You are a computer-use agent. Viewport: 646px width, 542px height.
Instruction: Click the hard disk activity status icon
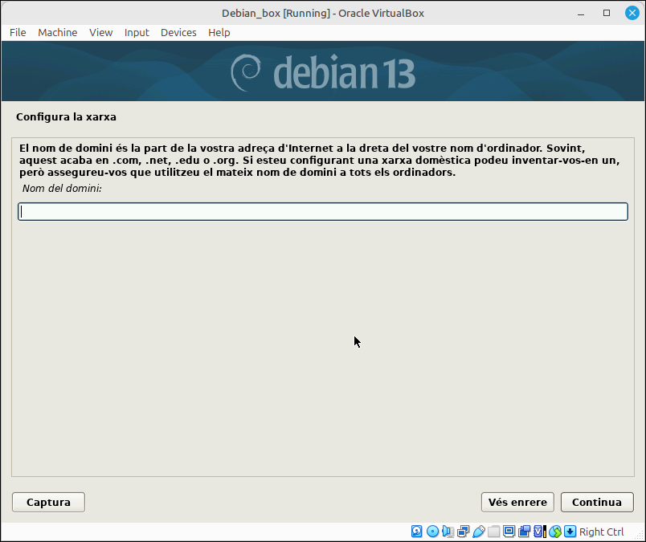pyautogui.click(x=416, y=532)
